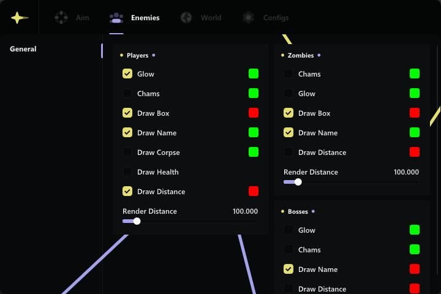
Task: Enable Players Chams checkbox
Action: pos(127,94)
